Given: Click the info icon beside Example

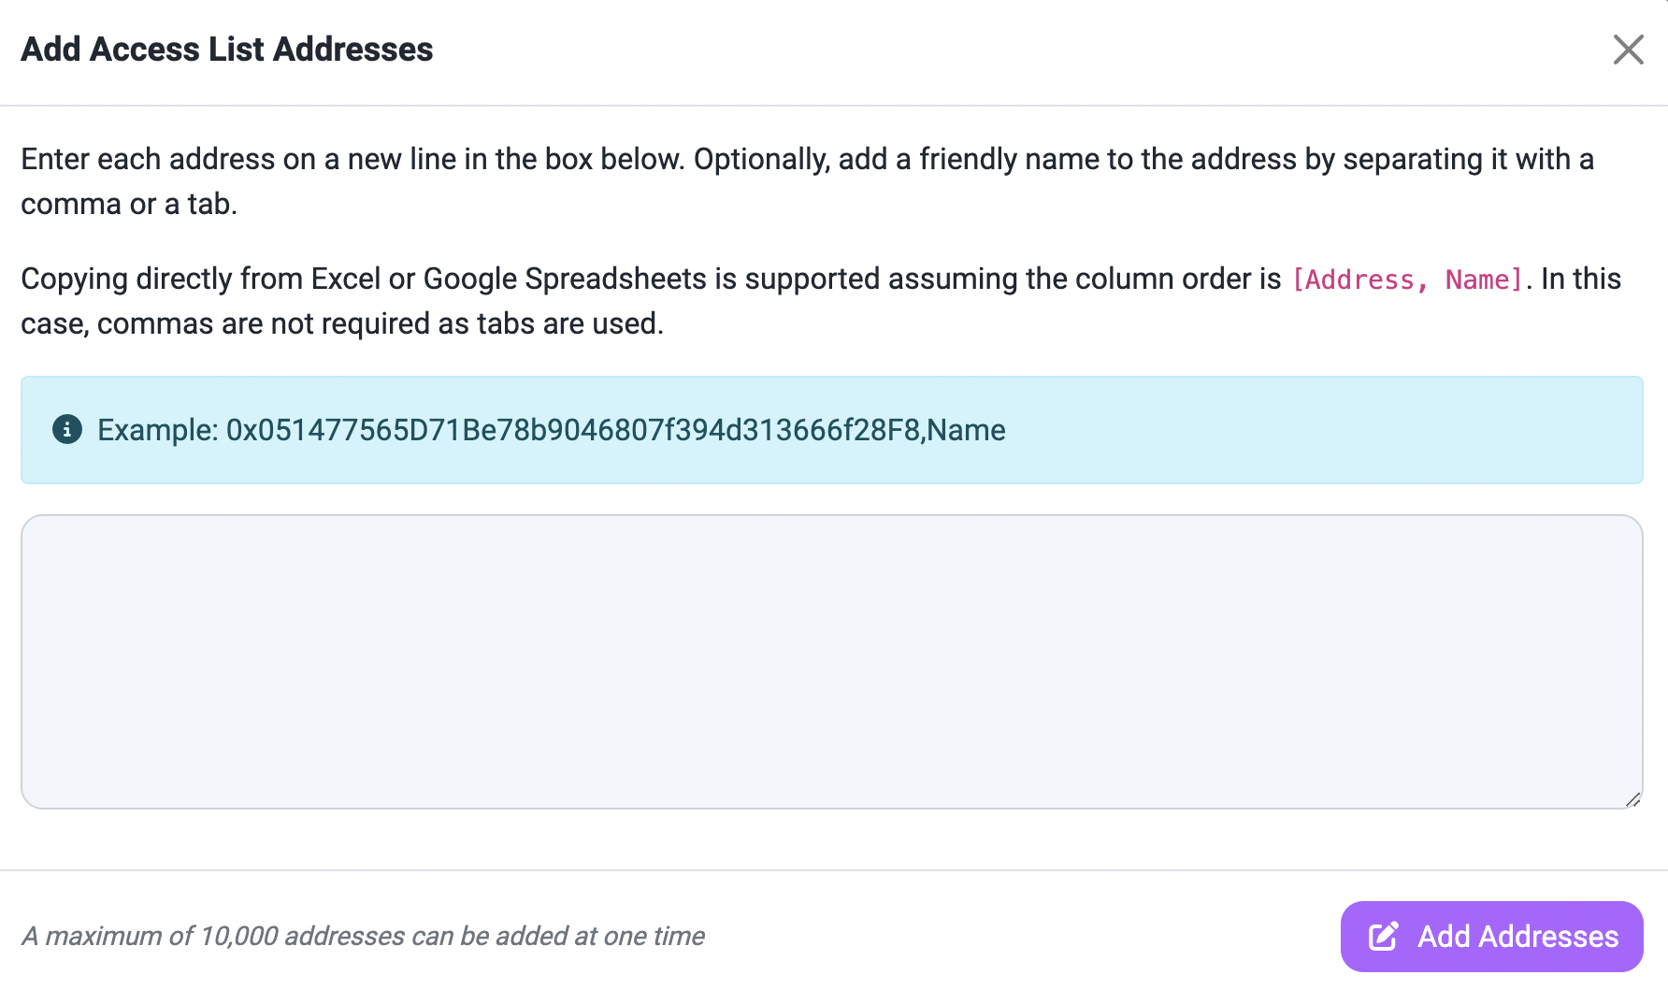Looking at the screenshot, I should tap(66, 429).
